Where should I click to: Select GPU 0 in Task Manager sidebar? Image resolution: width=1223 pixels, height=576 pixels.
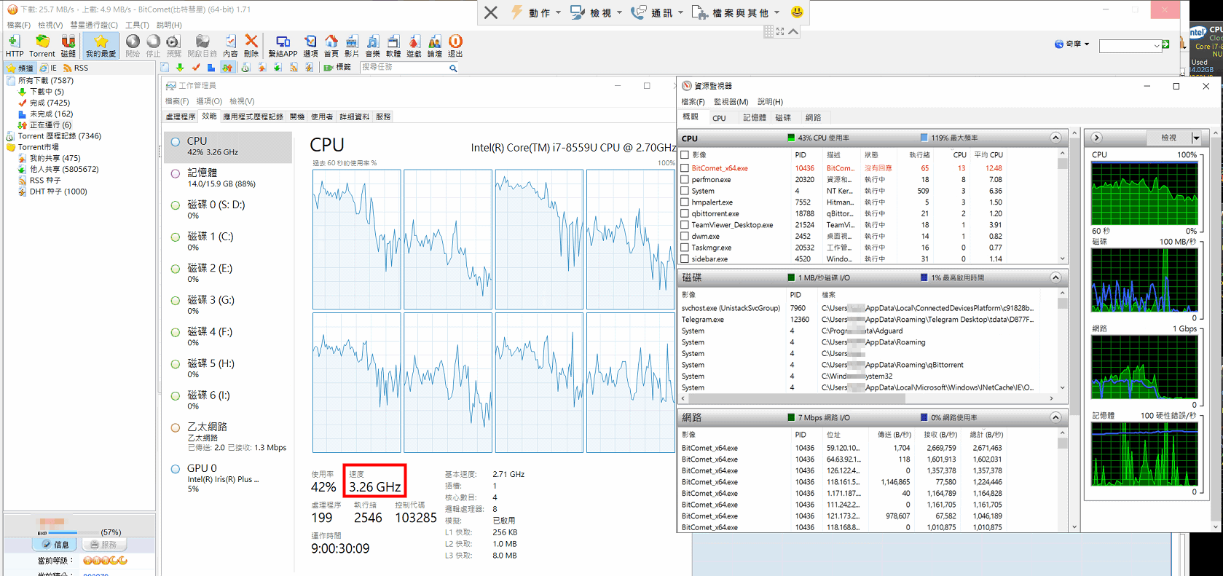[228, 478]
